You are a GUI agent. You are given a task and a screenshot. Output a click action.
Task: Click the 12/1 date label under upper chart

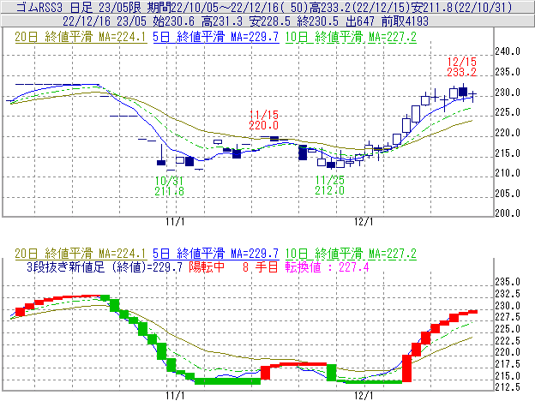pyautogui.click(x=364, y=222)
